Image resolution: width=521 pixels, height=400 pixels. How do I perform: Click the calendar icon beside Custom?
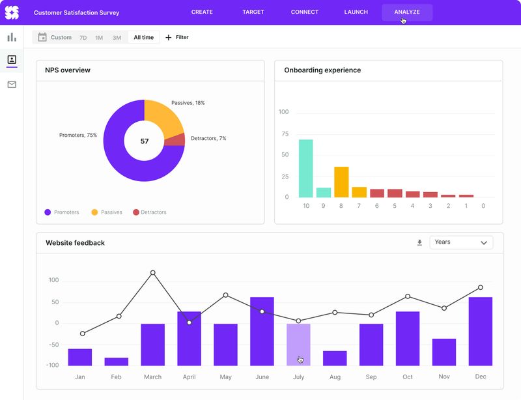point(42,37)
